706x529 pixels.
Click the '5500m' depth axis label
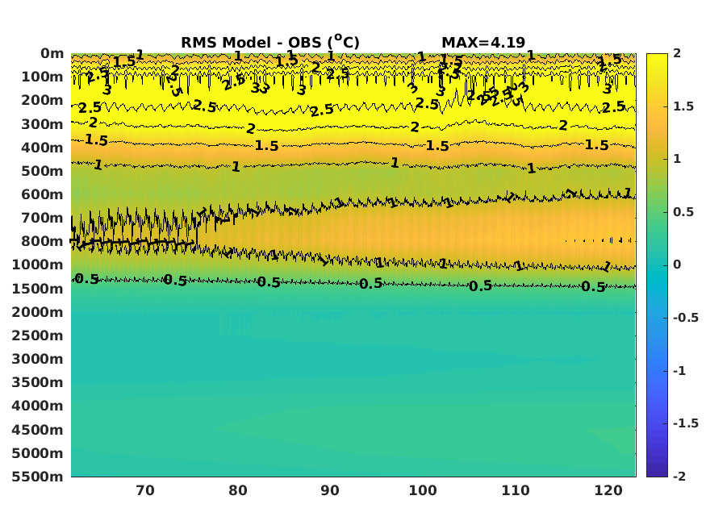click(x=38, y=477)
